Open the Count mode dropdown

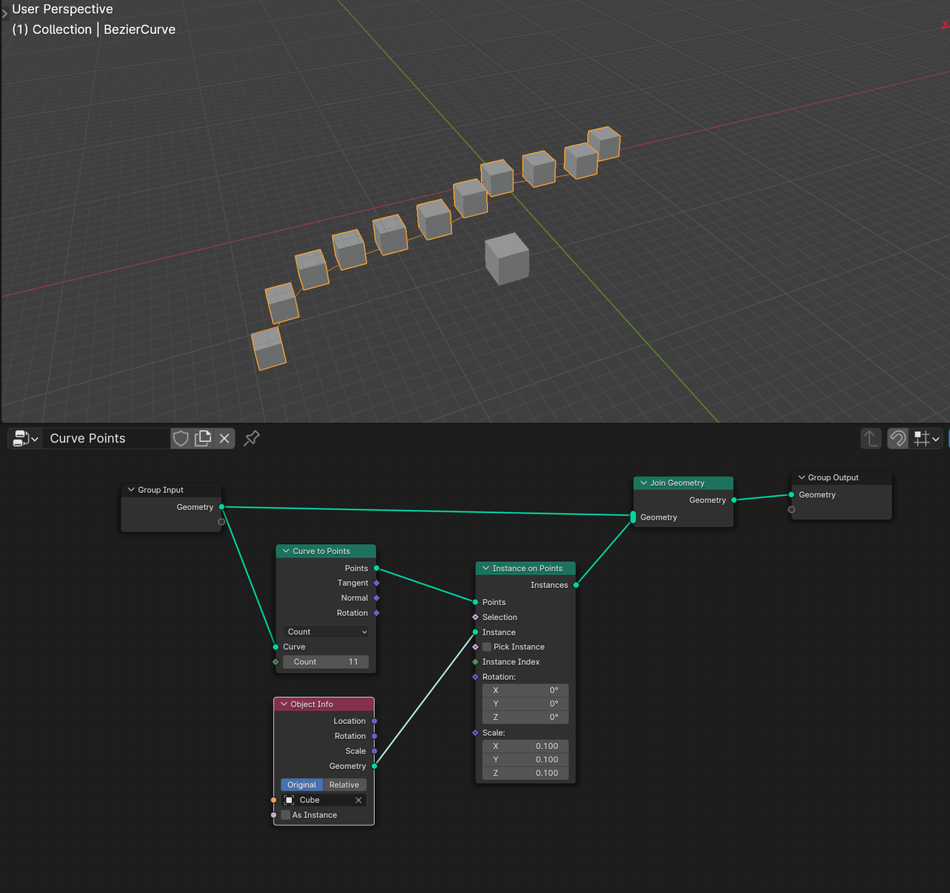point(325,632)
